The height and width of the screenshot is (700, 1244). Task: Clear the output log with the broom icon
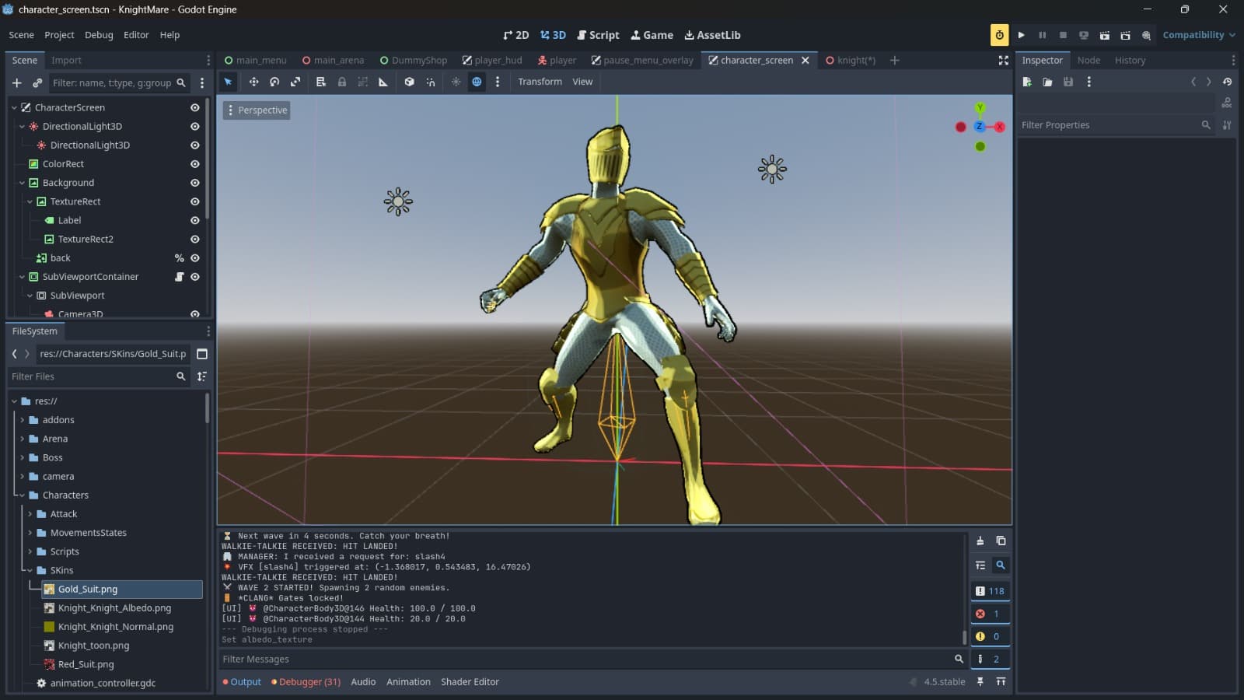click(980, 541)
